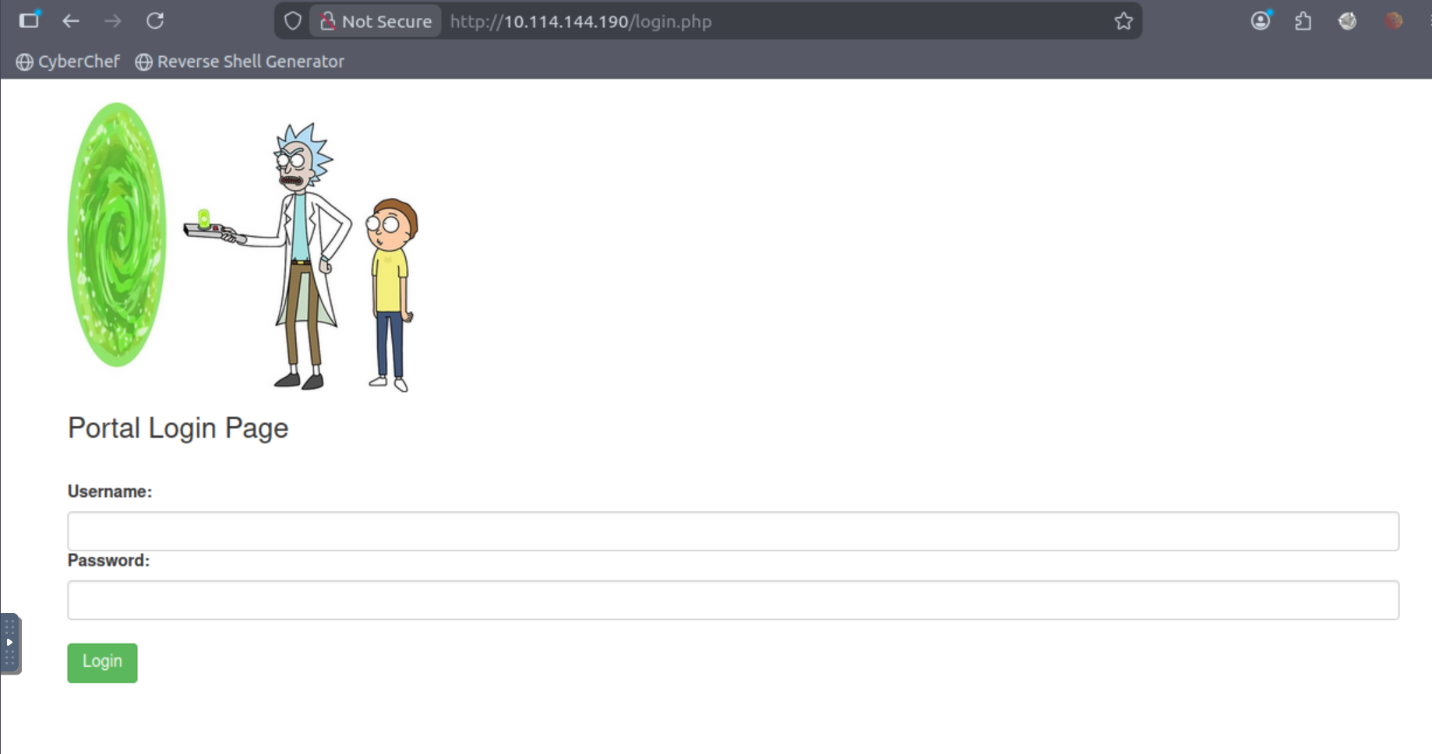The height and width of the screenshot is (754, 1432).
Task: Click the browser back arrow
Action: point(71,21)
